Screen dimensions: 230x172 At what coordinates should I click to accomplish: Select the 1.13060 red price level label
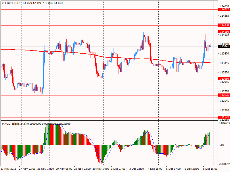[x=224, y=79]
